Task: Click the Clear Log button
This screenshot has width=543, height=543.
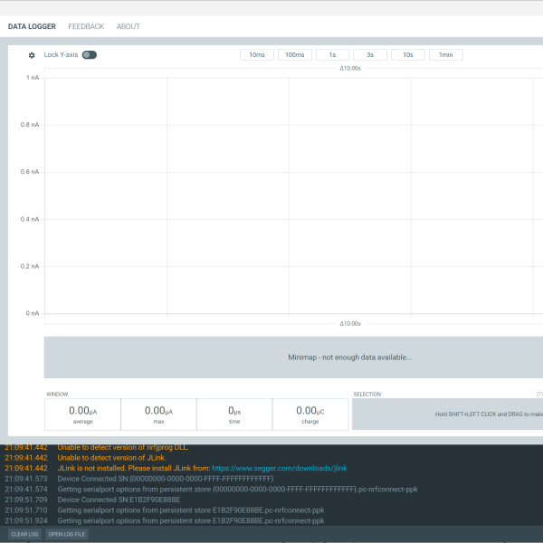Action: tap(24, 535)
